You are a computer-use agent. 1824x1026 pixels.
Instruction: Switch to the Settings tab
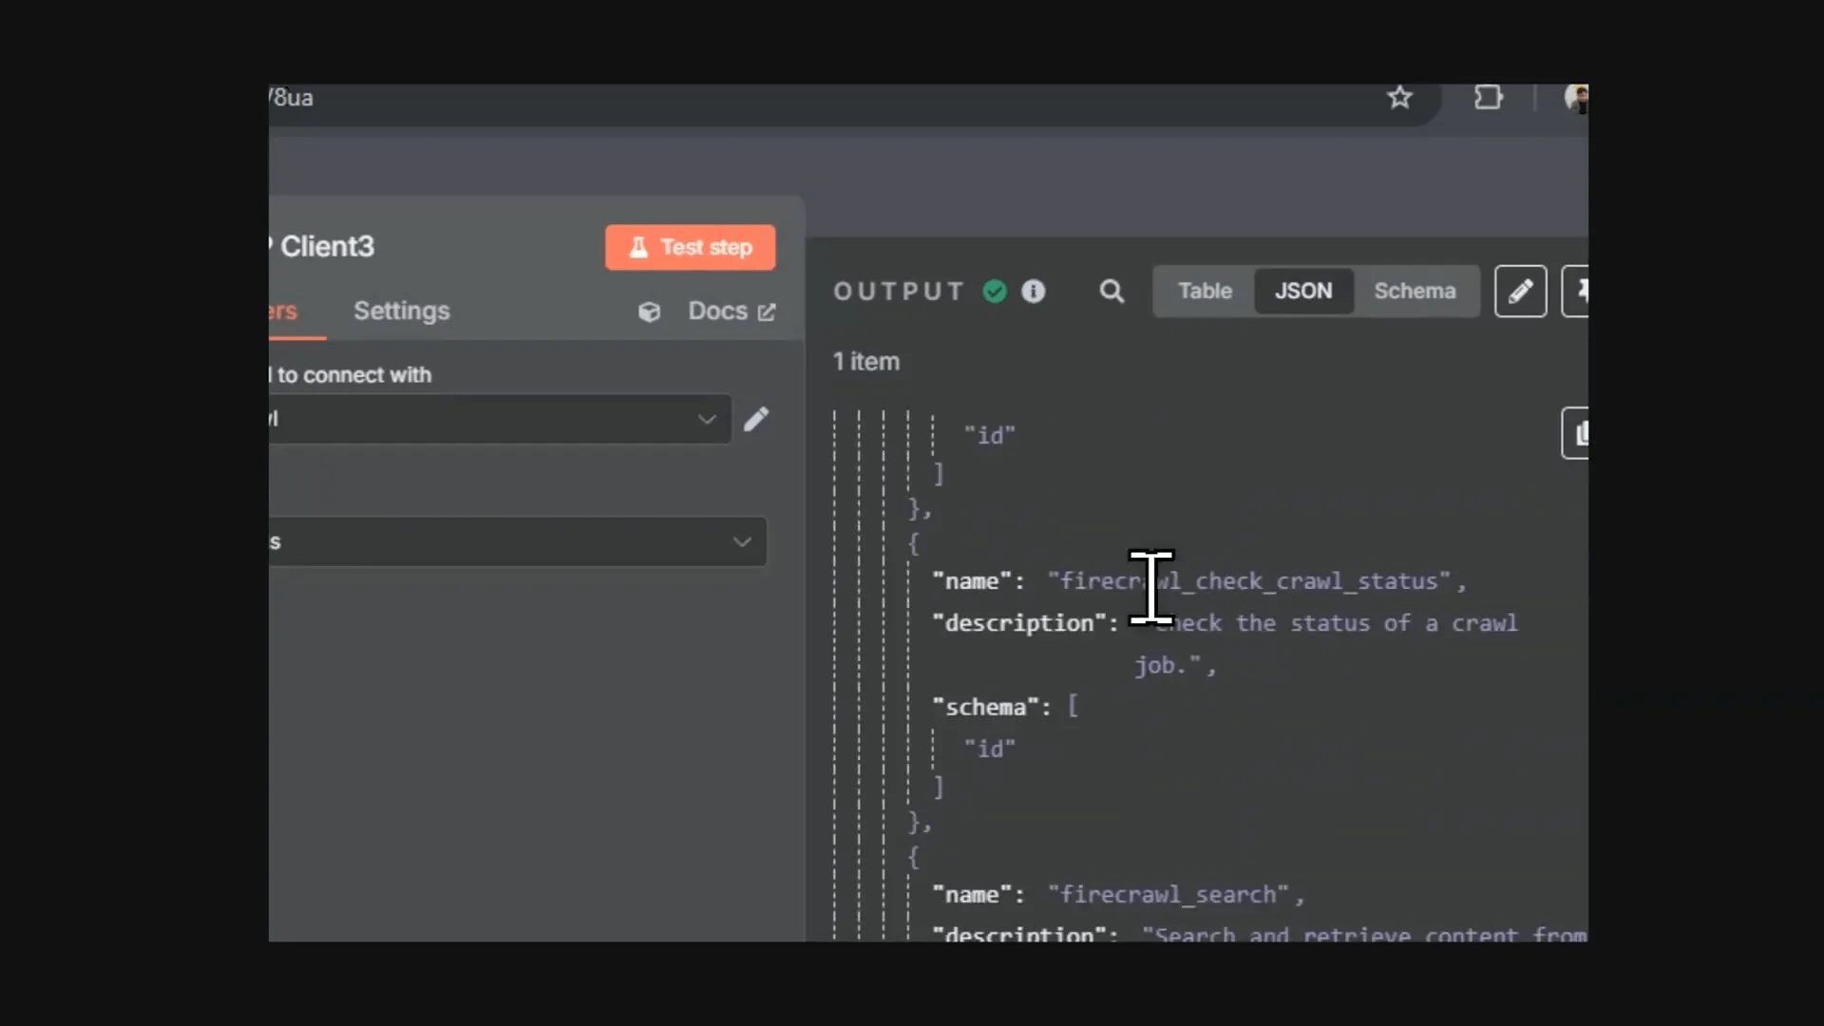[402, 311]
